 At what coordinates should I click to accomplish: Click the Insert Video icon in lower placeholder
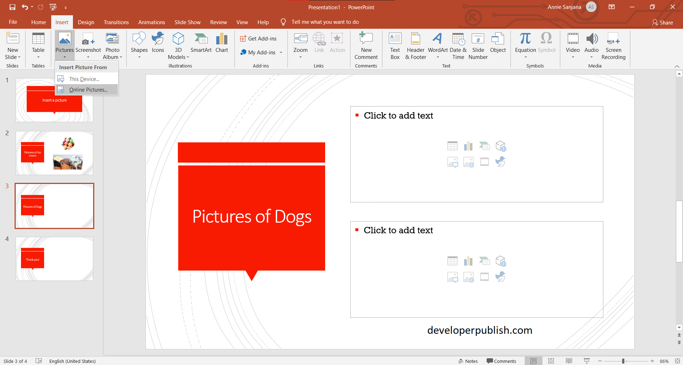pyautogui.click(x=485, y=277)
